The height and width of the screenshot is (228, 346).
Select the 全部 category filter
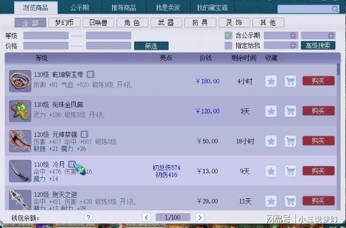(30, 22)
